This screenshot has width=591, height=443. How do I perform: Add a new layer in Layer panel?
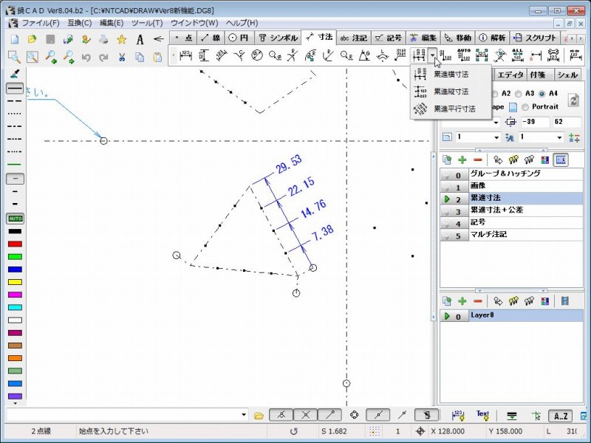point(462,301)
